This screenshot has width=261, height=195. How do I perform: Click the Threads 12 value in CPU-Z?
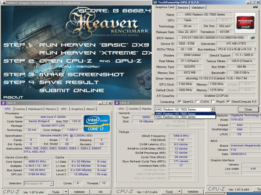[x=104, y=183]
